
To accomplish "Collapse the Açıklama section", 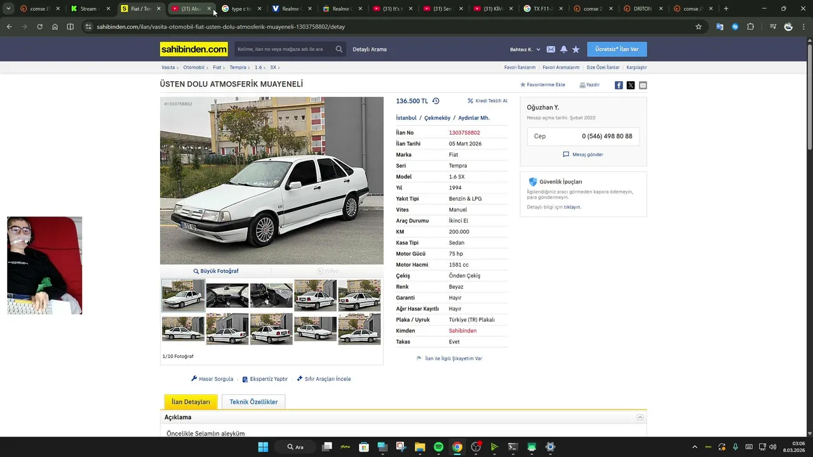I will [640, 417].
